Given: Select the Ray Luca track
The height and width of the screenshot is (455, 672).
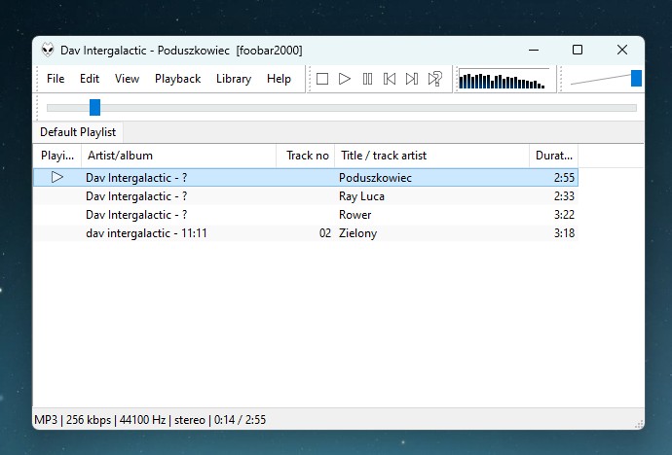Looking at the screenshot, I should pos(306,196).
